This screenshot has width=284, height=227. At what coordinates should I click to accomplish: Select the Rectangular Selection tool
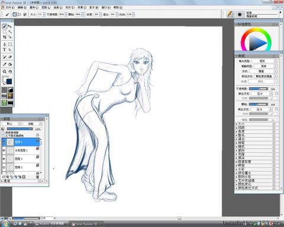(x=5, y=32)
